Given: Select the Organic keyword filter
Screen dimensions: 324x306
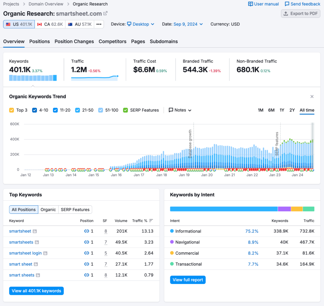Looking at the screenshot, I should coord(48,210).
